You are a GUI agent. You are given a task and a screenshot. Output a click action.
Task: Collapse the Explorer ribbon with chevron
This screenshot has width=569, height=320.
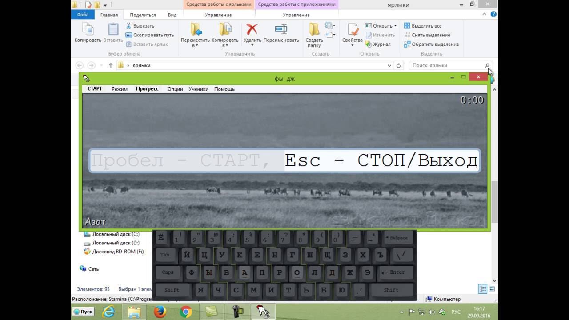click(x=485, y=15)
